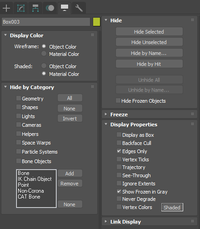This screenshot has width=200, height=229.
Task: Open the yellow-green object color swatch
Action: pos(96,22)
